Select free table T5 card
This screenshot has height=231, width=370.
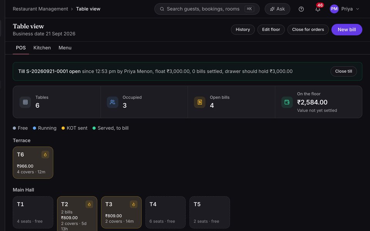210,213
